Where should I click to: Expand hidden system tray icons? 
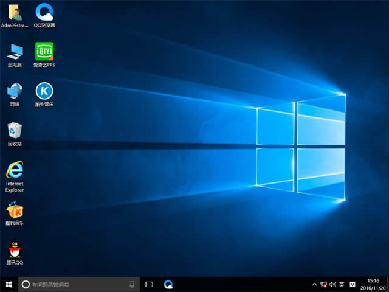pyautogui.click(x=314, y=284)
